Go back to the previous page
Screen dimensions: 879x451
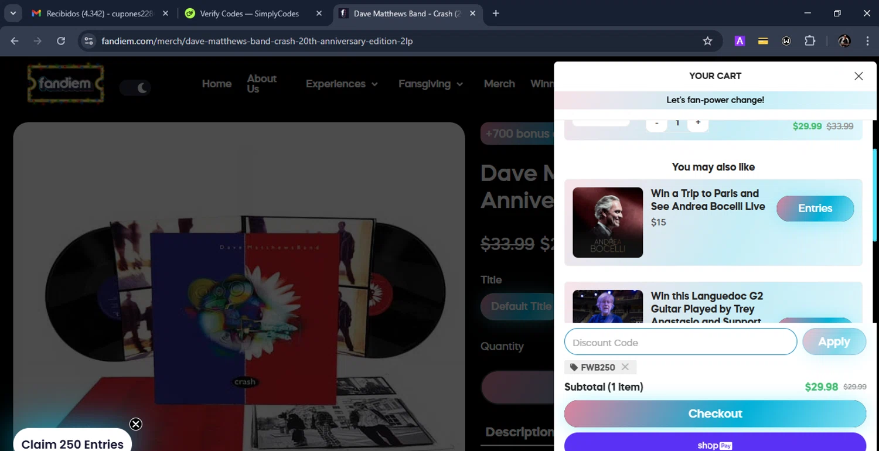(x=15, y=41)
